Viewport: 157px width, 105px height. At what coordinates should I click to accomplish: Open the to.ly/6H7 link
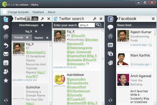[32, 76]
